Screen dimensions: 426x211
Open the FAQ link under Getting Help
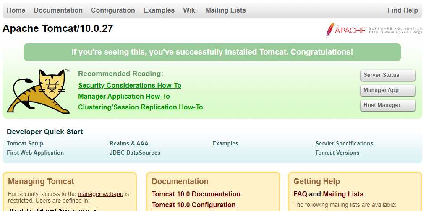[300, 194]
